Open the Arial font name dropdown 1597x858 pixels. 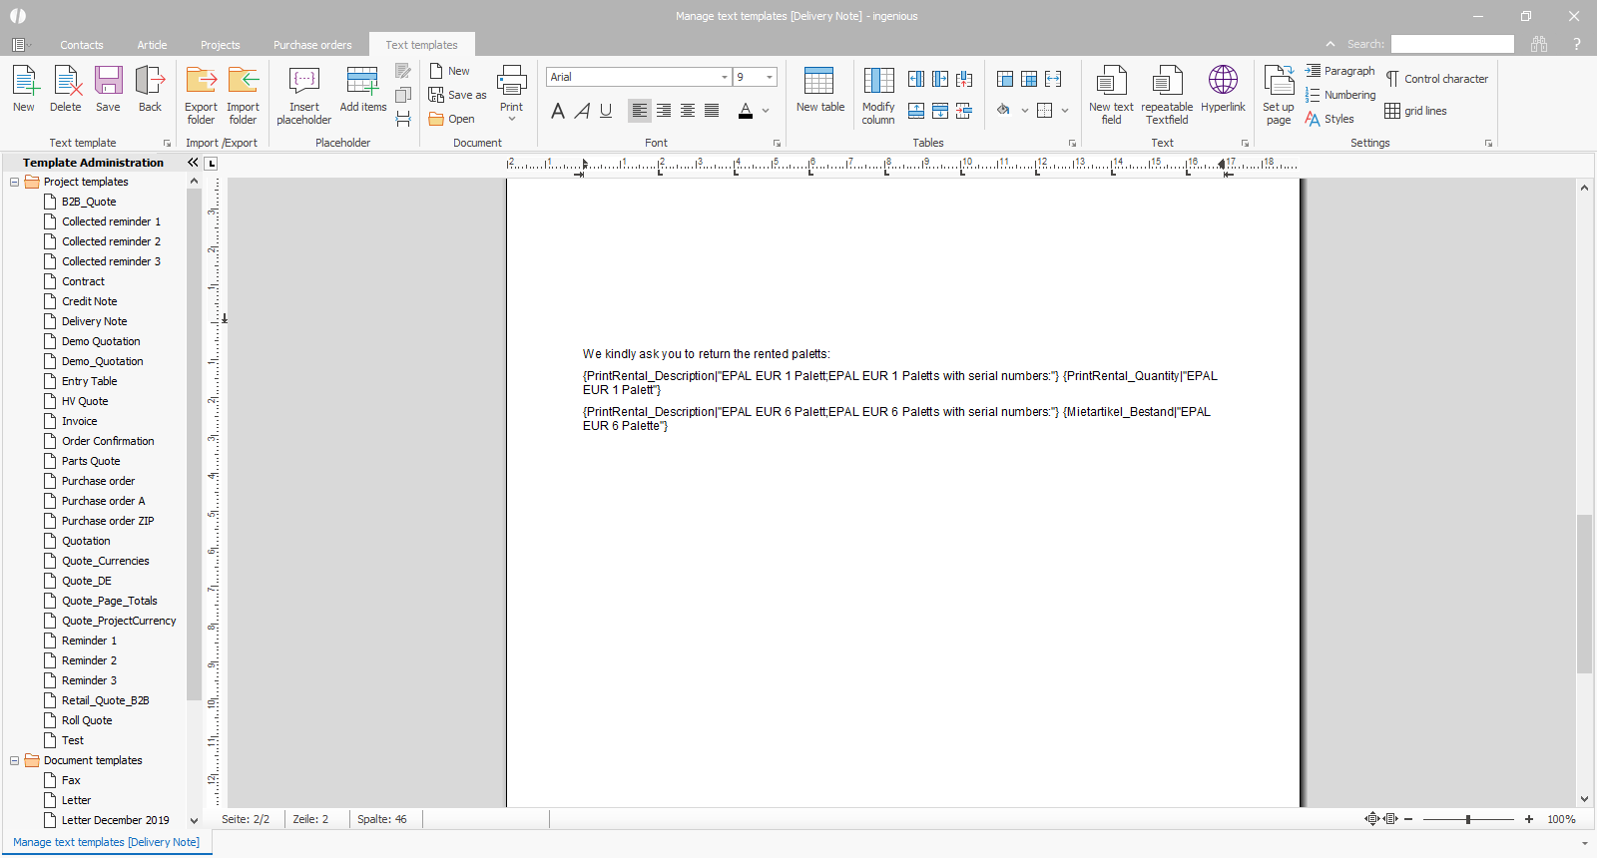click(x=725, y=77)
